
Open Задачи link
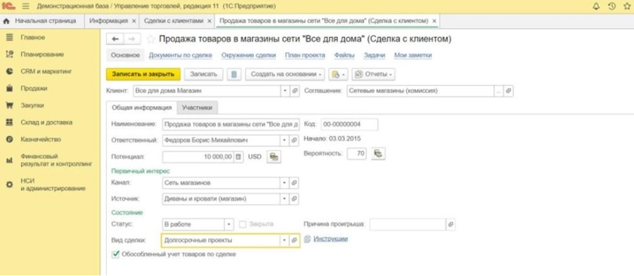click(x=374, y=55)
